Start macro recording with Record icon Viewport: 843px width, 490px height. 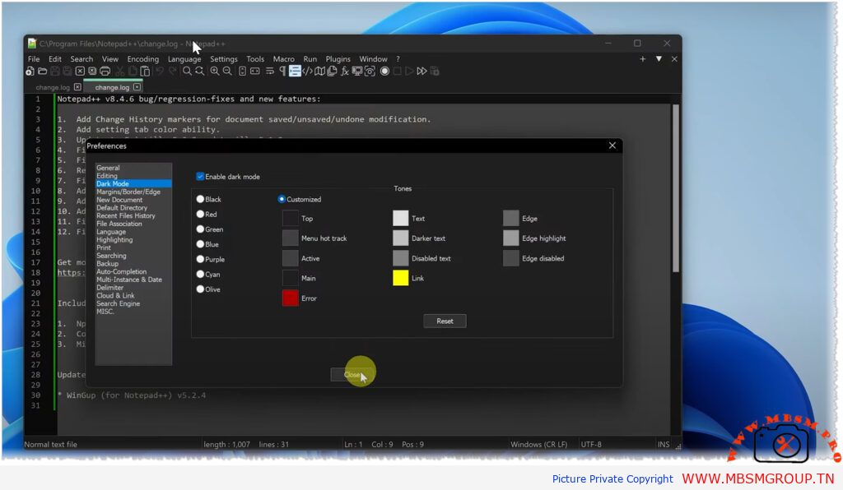coord(384,72)
